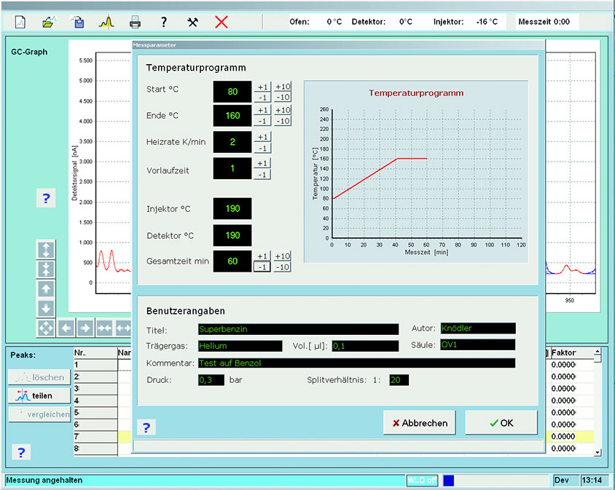Click the teilen peaks button

pos(40,395)
